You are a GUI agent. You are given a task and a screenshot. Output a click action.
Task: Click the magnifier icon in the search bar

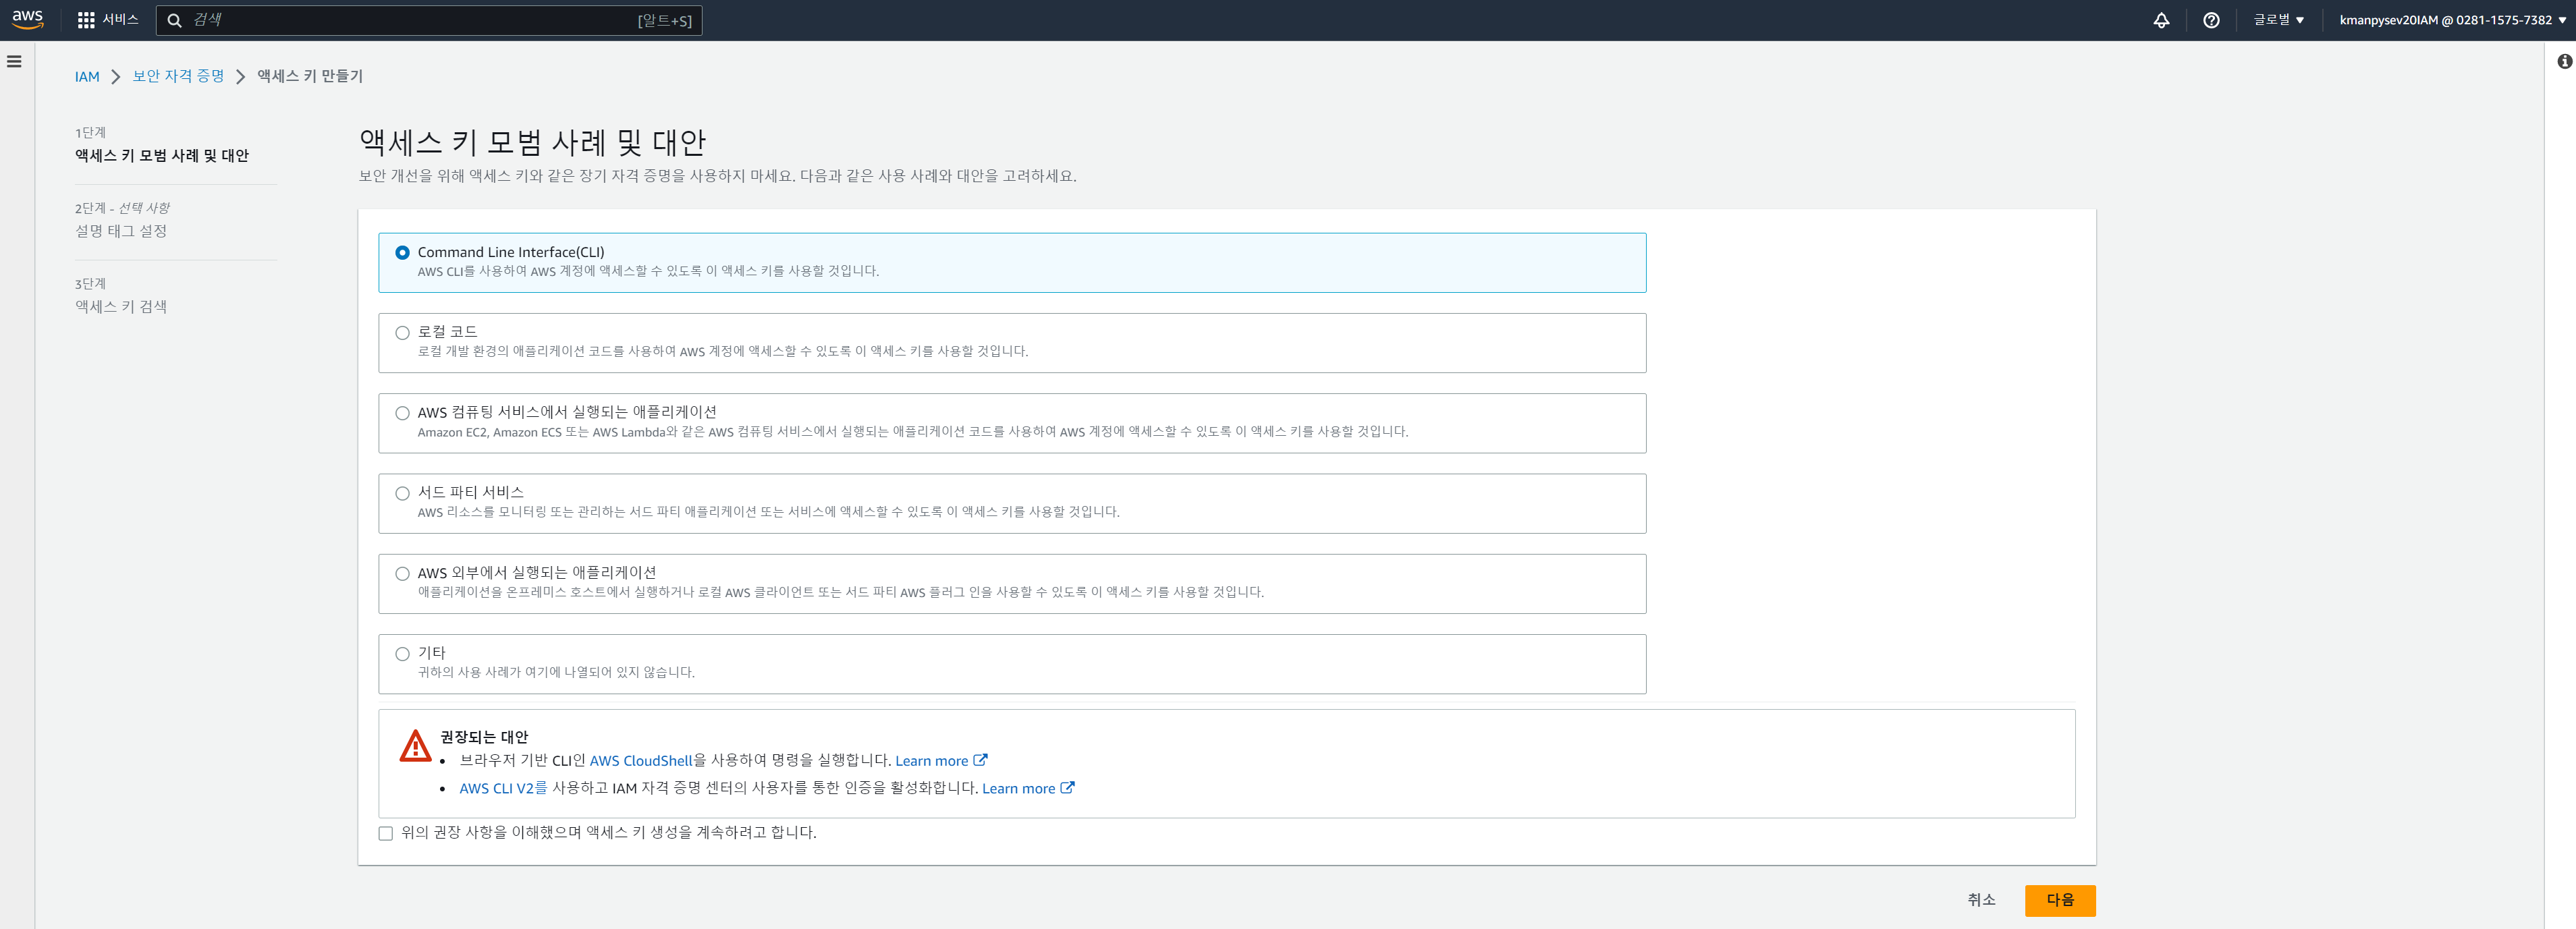[174, 20]
